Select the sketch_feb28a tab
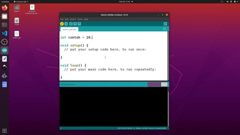The height and width of the screenshot is (135, 240). point(69,29)
